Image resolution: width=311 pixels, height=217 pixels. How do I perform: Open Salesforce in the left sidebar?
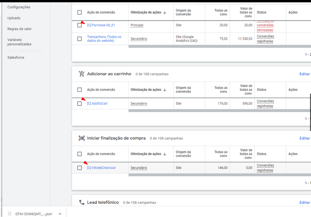16,57
